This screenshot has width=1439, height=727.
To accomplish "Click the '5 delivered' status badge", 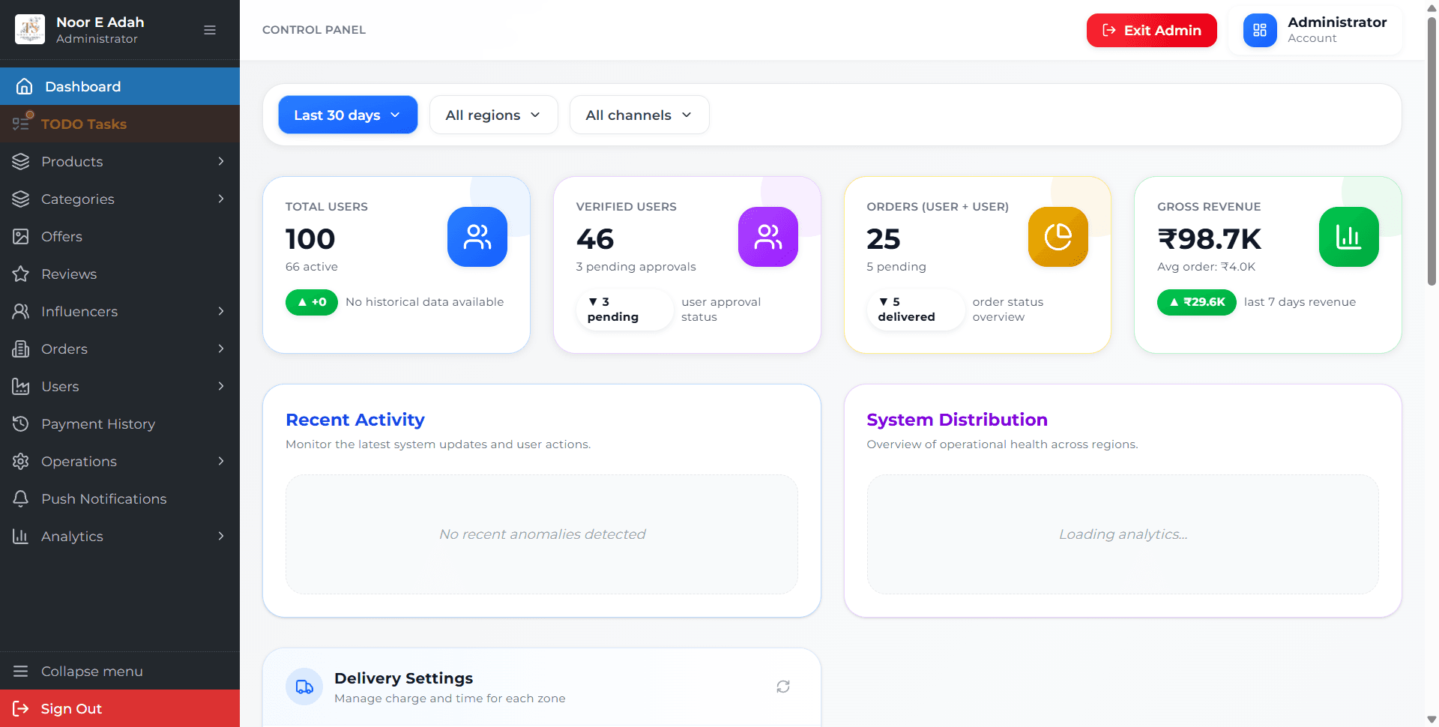I will (x=916, y=310).
